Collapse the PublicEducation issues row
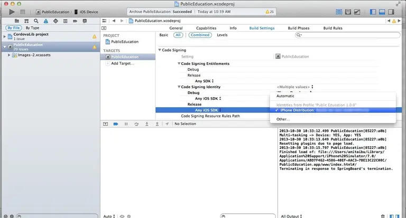 [x=4, y=47]
